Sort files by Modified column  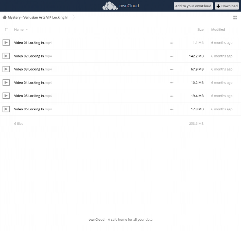pos(218,30)
